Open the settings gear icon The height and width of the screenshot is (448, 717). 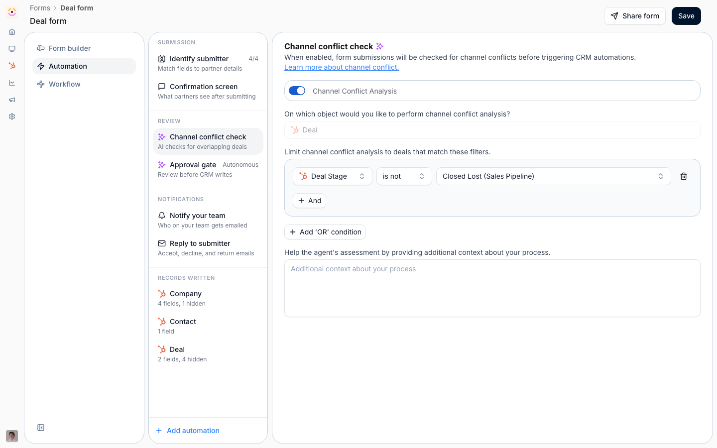point(12,116)
